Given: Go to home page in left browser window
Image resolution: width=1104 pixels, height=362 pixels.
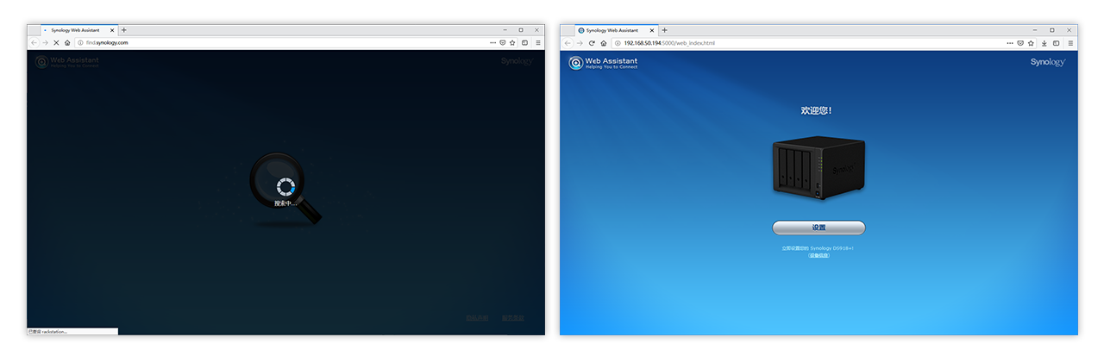Looking at the screenshot, I should pos(67,42).
